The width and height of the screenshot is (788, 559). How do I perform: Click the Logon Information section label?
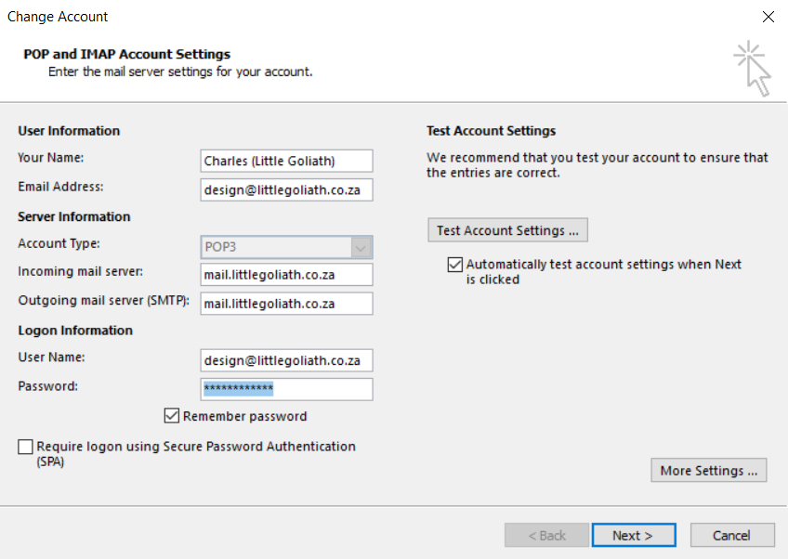pos(75,331)
